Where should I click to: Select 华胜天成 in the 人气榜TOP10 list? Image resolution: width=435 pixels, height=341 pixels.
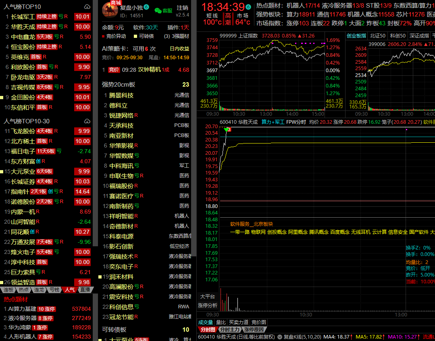coord(23,27)
